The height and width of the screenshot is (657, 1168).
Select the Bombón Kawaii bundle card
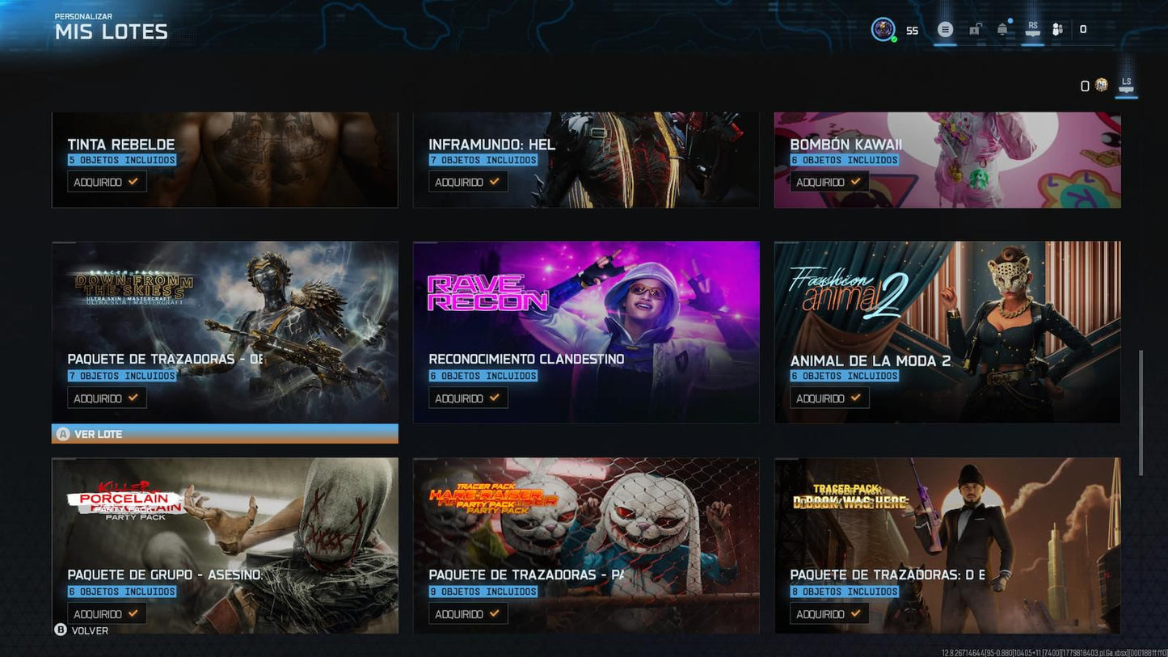click(947, 160)
